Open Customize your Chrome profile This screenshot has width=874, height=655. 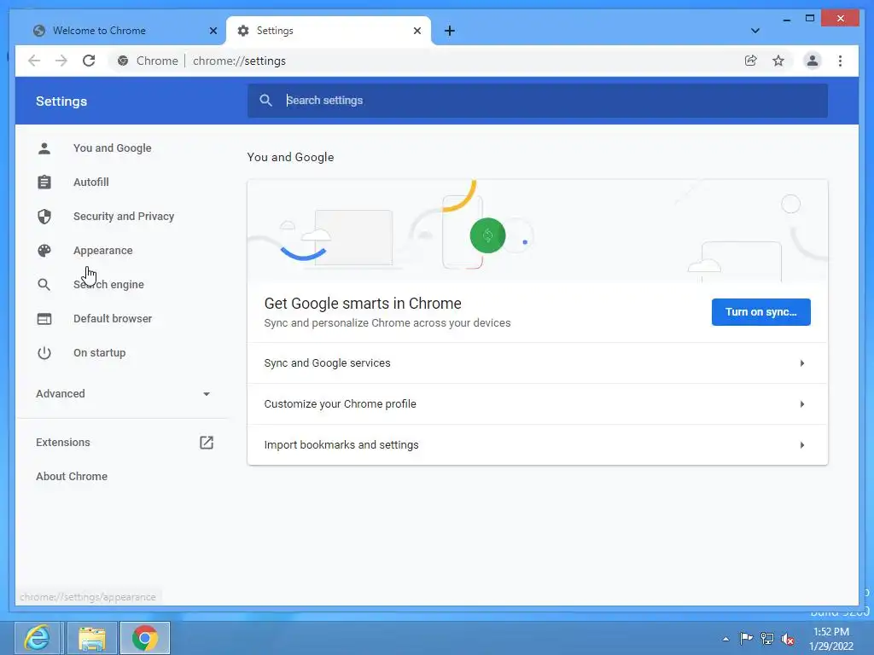(538, 403)
